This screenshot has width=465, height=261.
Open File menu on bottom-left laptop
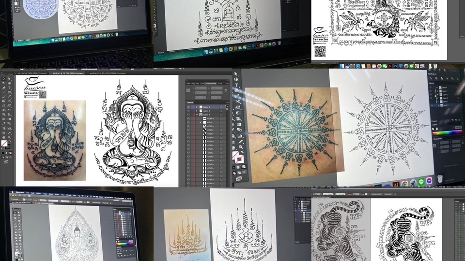tap(28, 193)
